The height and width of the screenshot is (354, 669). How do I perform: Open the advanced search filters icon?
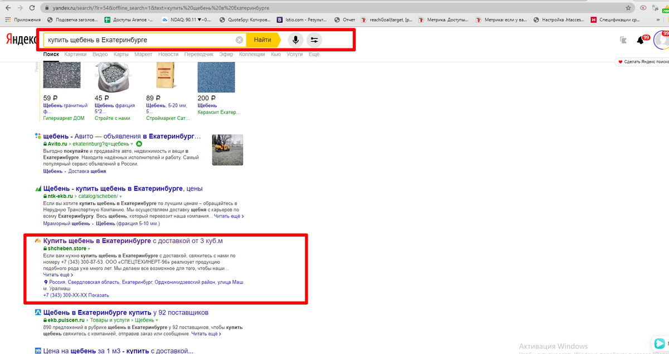pyautogui.click(x=314, y=40)
